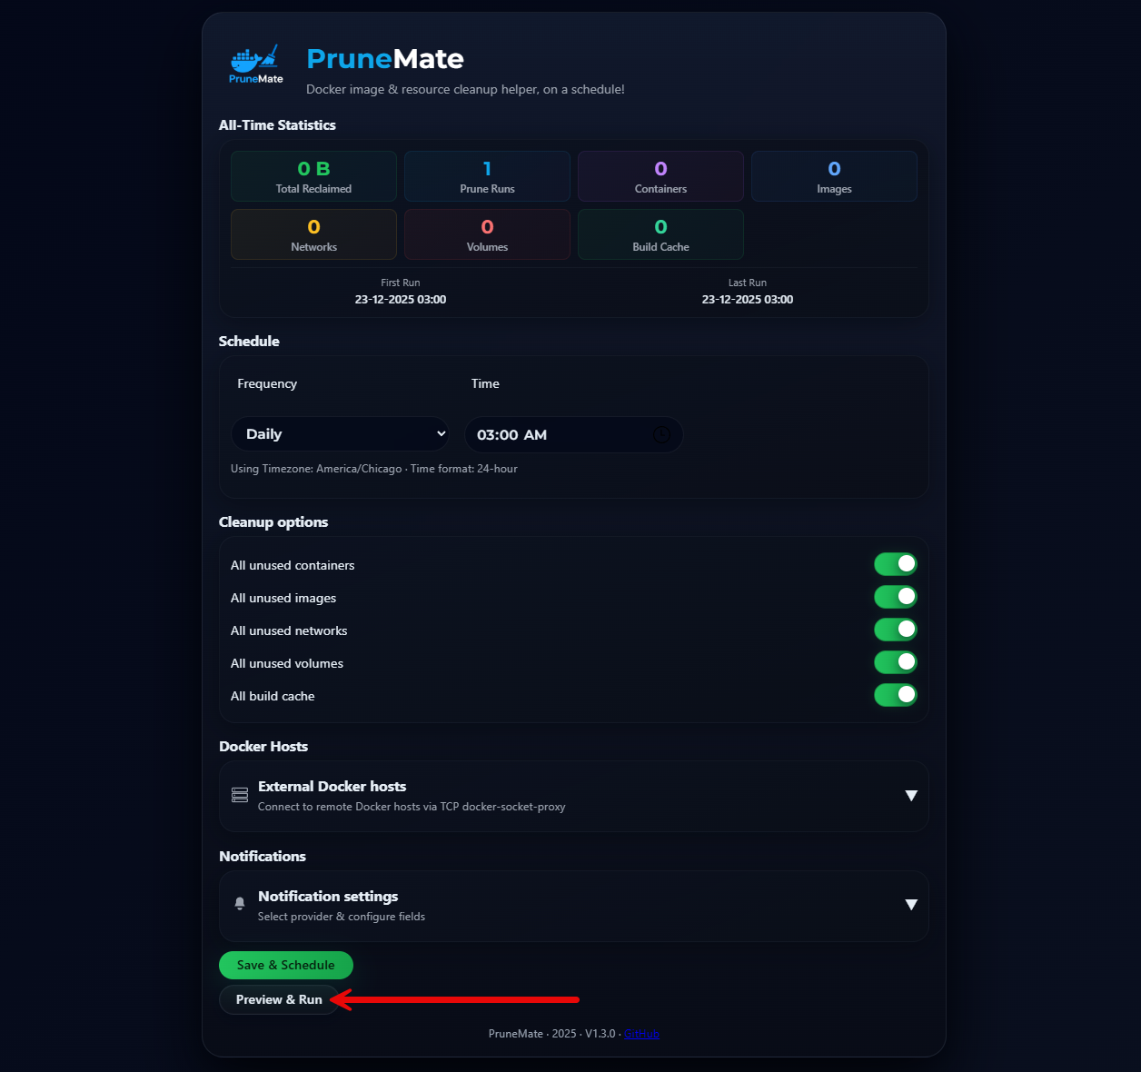1141x1072 pixels.
Task: Click the External Docker hosts title
Action: tap(332, 787)
